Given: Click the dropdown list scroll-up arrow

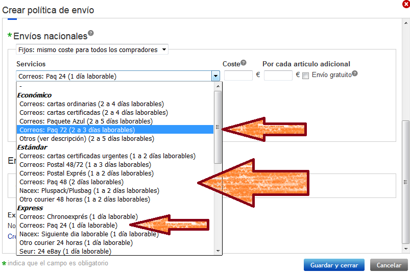Looking at the screenshot, I should (218, 86).
